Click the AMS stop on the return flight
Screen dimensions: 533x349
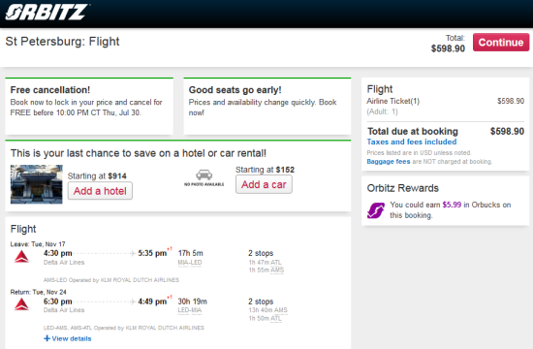281,310
